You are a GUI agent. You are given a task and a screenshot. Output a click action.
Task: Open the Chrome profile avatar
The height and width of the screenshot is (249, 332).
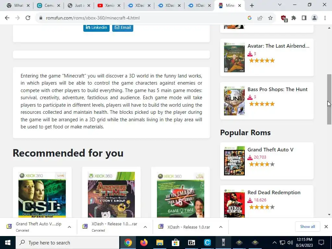(314, 18)
